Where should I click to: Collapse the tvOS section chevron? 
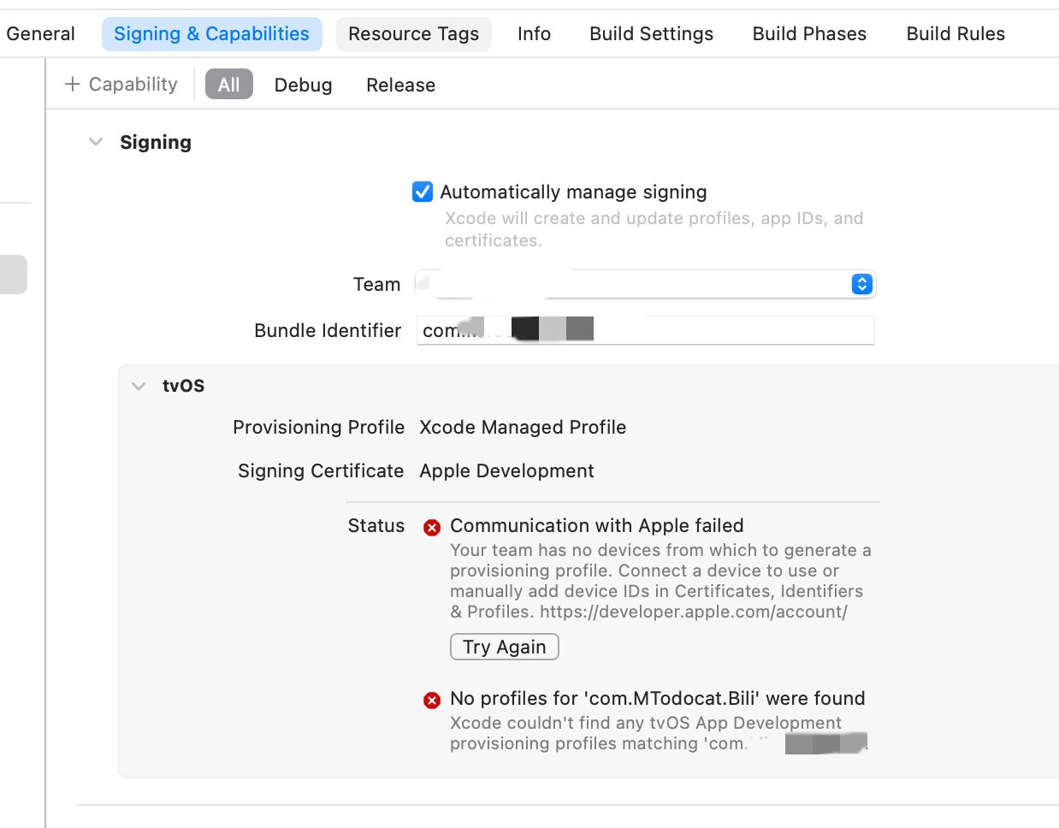[x=139, y=386]
